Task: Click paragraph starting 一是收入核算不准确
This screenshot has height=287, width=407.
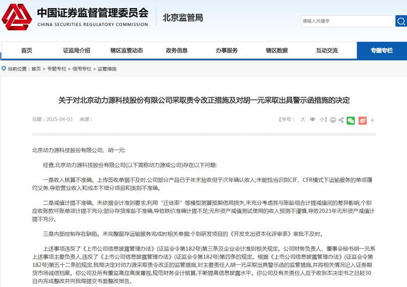Action: click(x=202, y=184)
